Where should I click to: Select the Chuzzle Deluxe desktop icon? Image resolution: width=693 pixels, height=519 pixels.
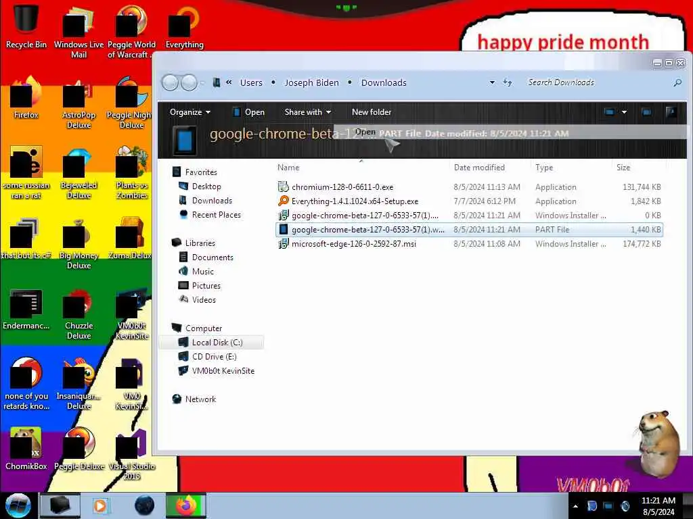(x=79, y=314)
